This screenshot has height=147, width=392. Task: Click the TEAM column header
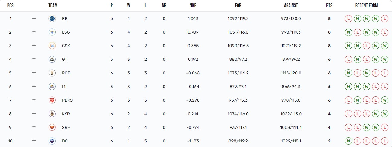53,5
